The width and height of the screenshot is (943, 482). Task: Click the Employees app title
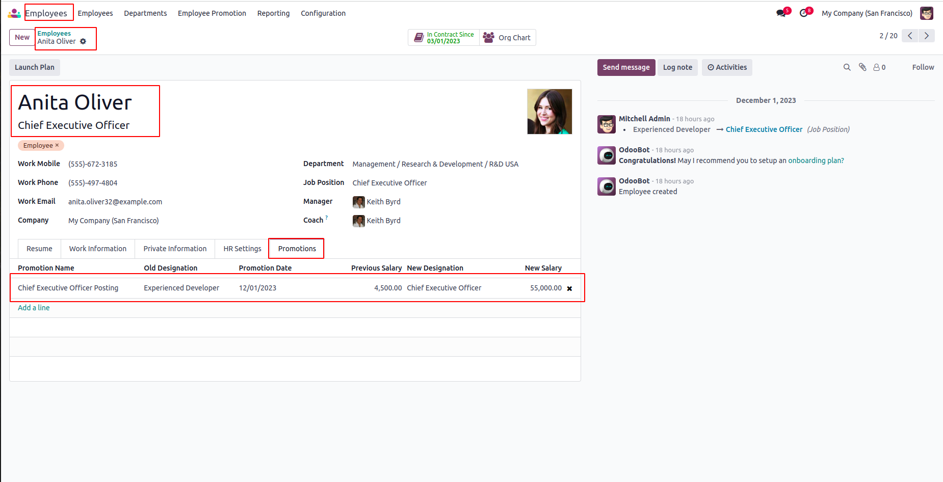coord(46,13)
